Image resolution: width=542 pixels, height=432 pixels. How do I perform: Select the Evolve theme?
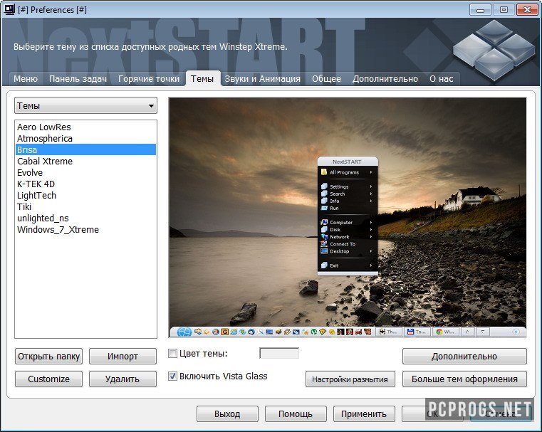tap(85, 173)
